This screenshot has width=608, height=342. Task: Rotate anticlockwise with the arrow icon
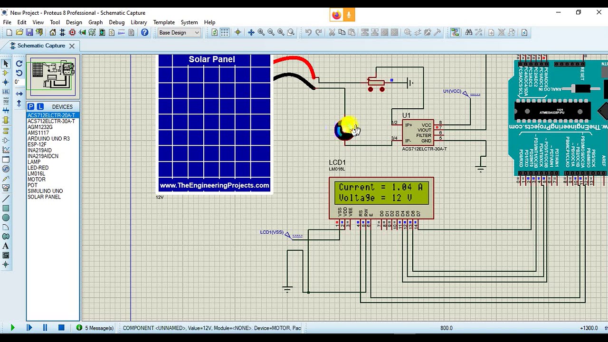coord(19,73)
